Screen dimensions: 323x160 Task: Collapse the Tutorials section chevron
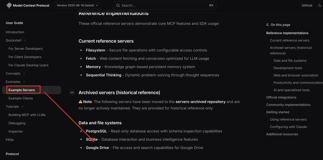pos(22,106)
